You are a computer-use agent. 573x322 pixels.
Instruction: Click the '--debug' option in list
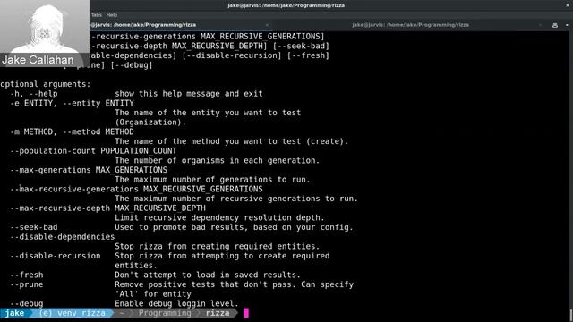26,303
